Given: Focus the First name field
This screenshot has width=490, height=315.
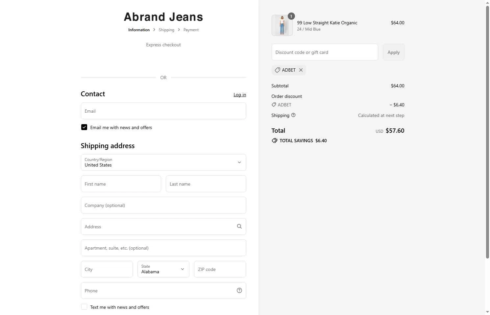Looking at the screenshot, I should coord(121,184).
